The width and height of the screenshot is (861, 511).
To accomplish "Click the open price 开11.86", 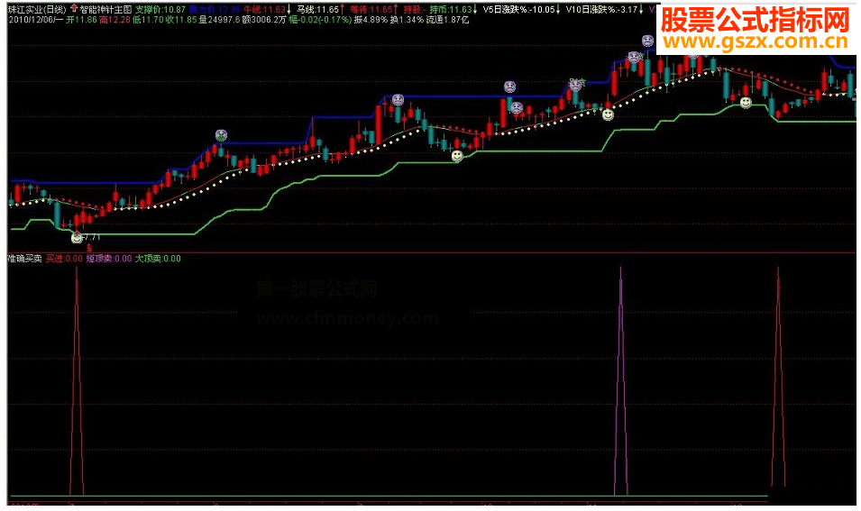I will tap(81, 20).
